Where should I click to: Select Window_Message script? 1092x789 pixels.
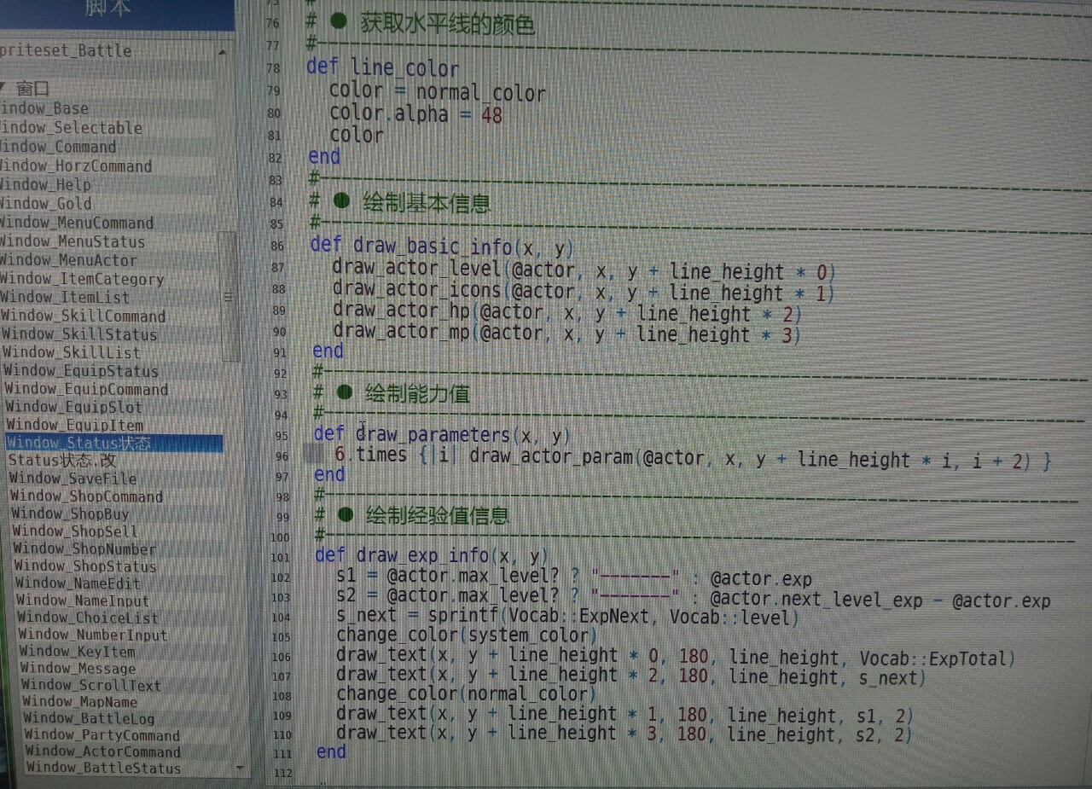click(x=78, y=668)
